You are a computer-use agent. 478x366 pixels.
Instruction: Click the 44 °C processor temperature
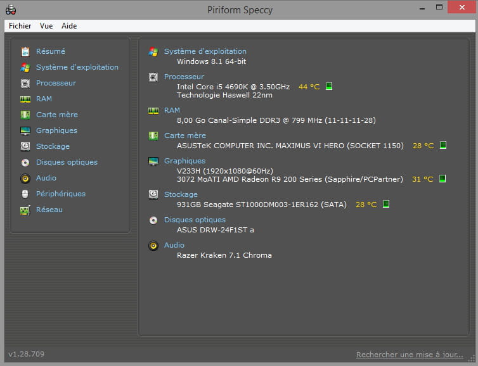tap(309, 87)
